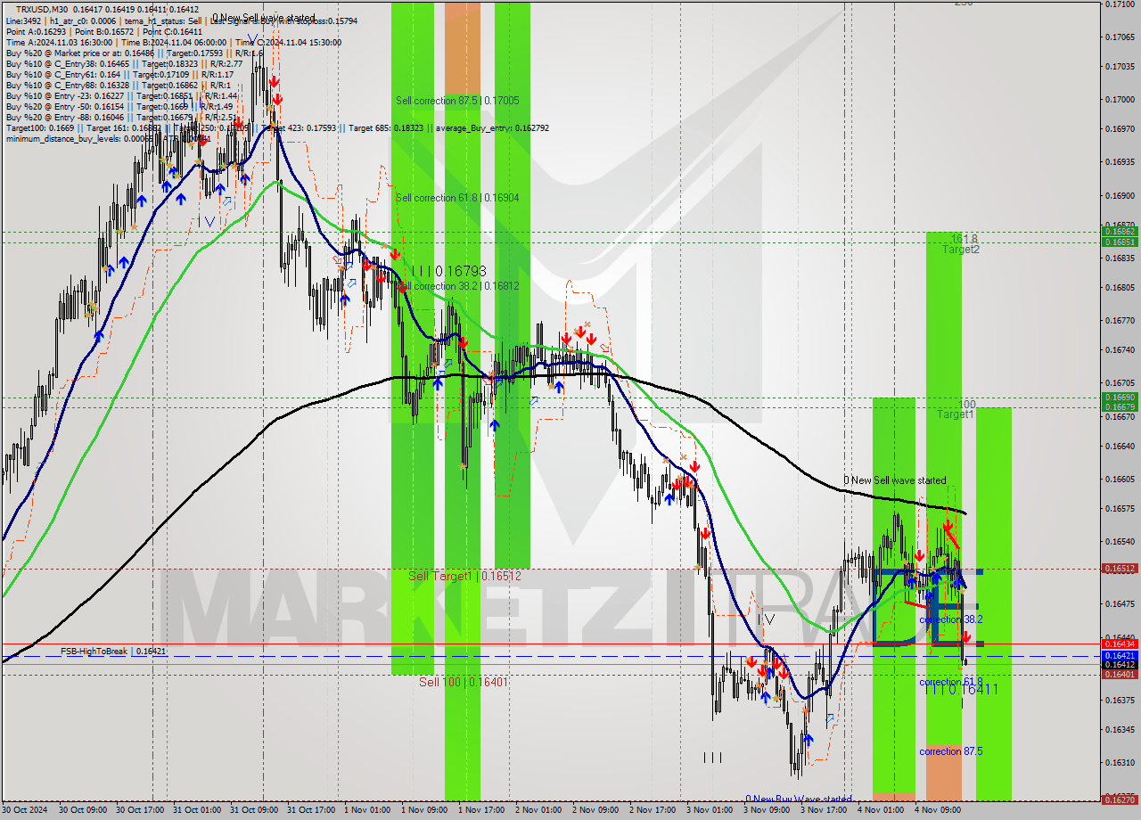Click the 0.16770 price scale value
The width and height of the screenshot is (1141, 820).
[x=1121, y=321]
